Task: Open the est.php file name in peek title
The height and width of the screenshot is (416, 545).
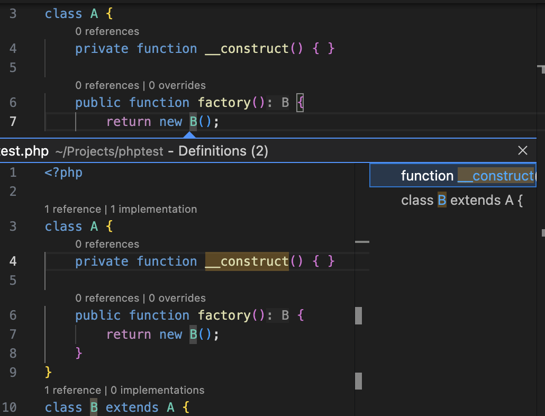Action: 24,151
